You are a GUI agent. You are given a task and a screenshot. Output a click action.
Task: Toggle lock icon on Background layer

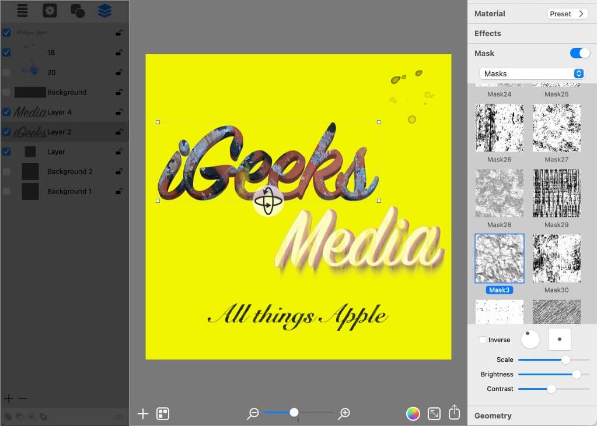click(x=119, y=92)
